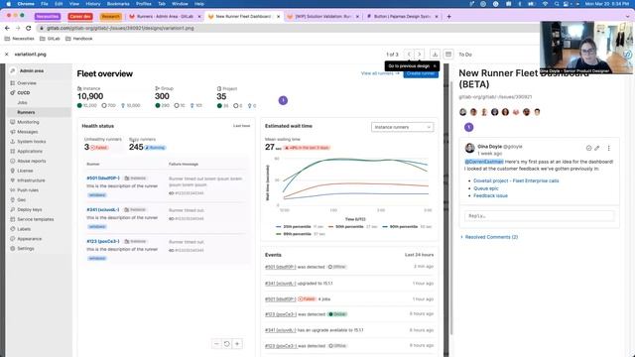Resolve Gina Doyle's comment thread icon
This screenshot has width=635, height=357.
point(588,148)
